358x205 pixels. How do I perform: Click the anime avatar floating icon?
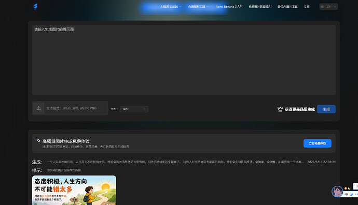pyautogui.click(x=337, y=192)
